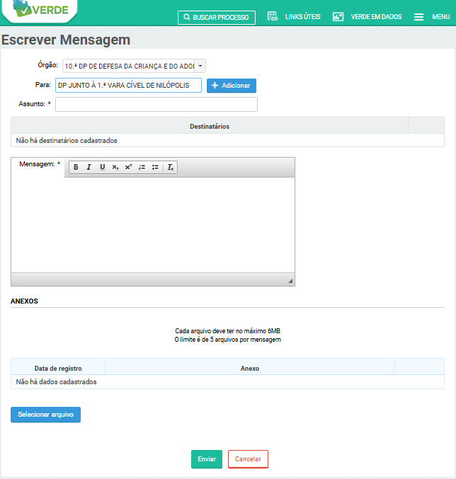456x479 pixels.
Task: Click the Assunto input field
Action: click(156, 105)
